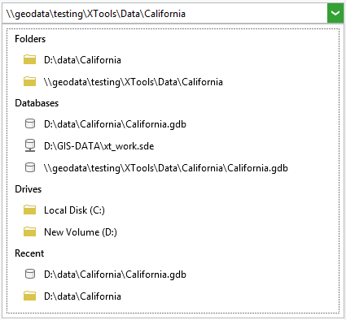346x320 pixels.
Task: Click inside the path field showing \\geodata\testing
Action: [x=164, y=13]
